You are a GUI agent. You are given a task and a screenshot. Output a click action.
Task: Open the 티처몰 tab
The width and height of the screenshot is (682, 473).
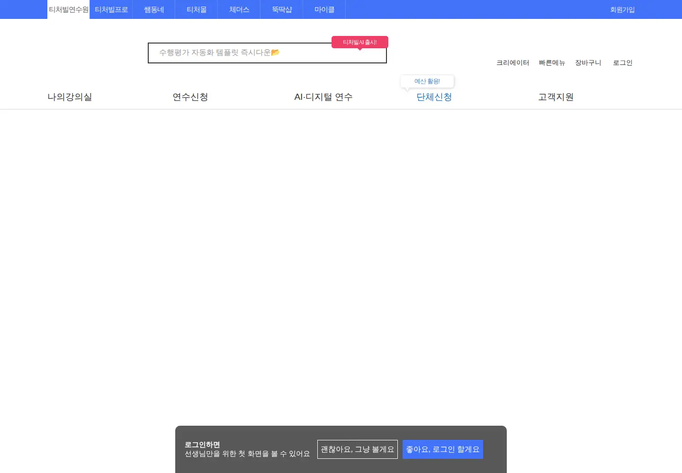tap(197, 9)
